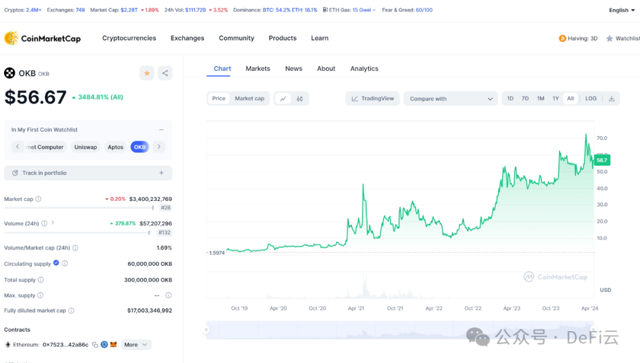Switch to line chart view icon

point(283,99)
